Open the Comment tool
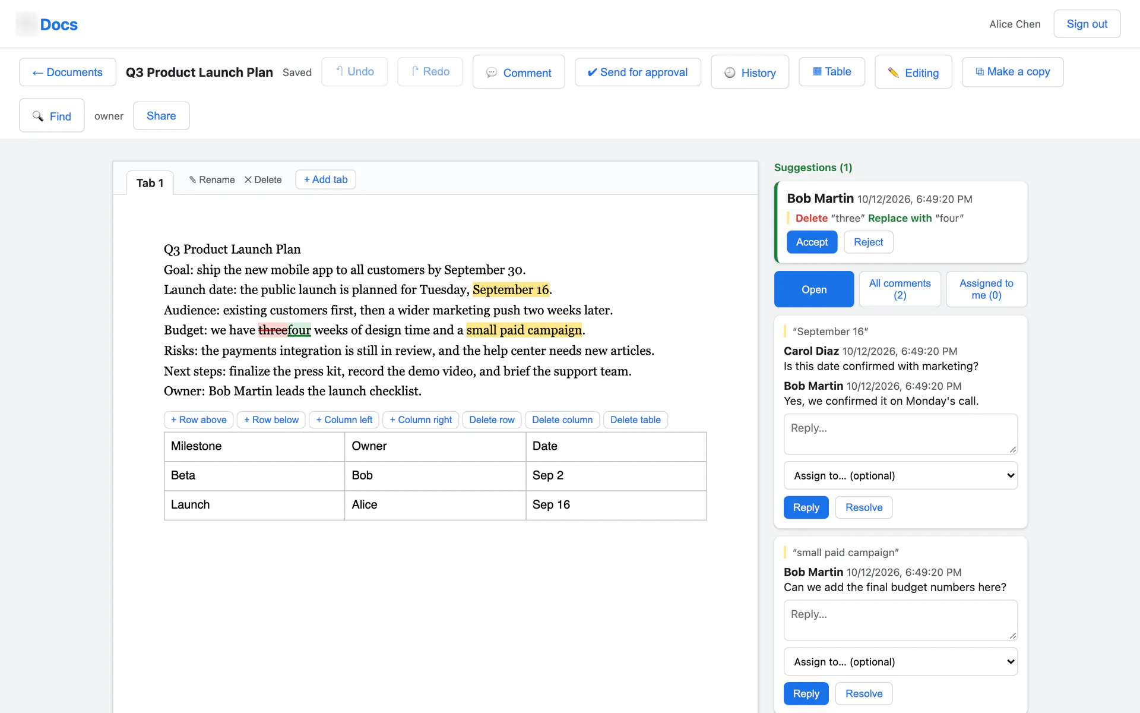Image resolution: width=1140 pixels, height=713 pixels. tap(518, 72)
